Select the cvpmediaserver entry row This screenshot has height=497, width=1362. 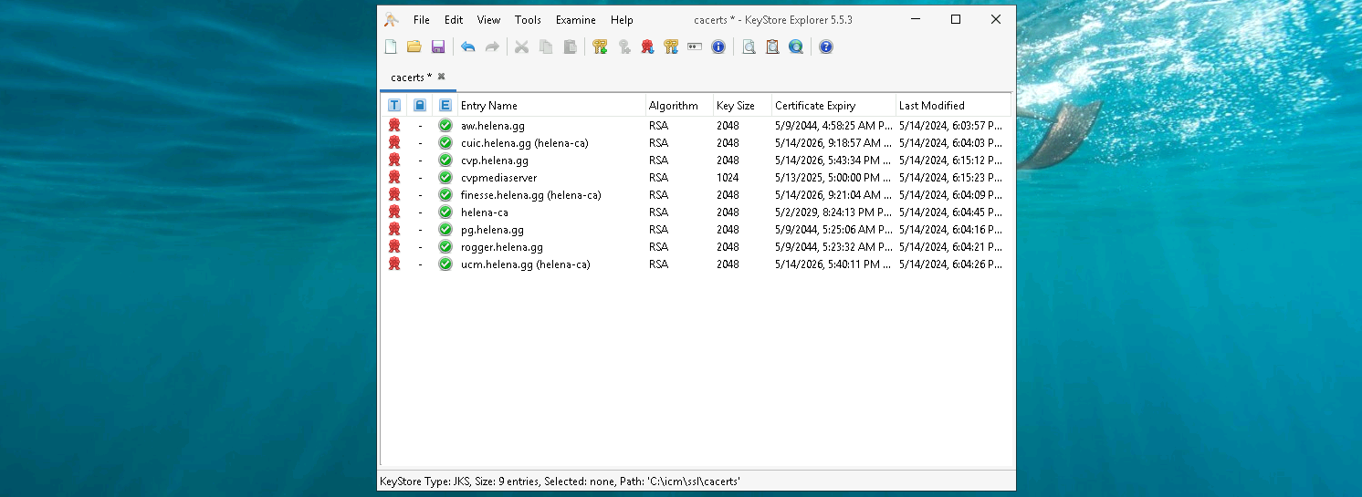point(498,178)
